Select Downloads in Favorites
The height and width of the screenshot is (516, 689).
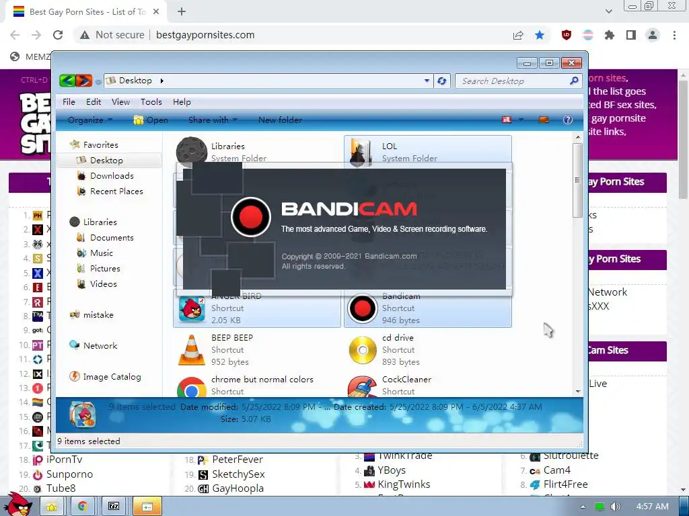click(x=112, y=176)
